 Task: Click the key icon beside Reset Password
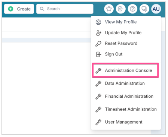click(98, 44)
